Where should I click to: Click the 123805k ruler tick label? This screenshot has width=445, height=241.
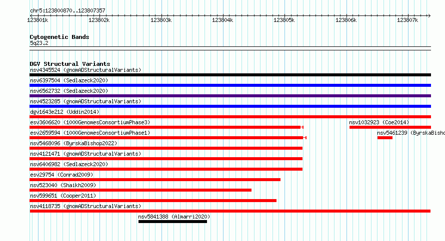click(x=284, y=20)
